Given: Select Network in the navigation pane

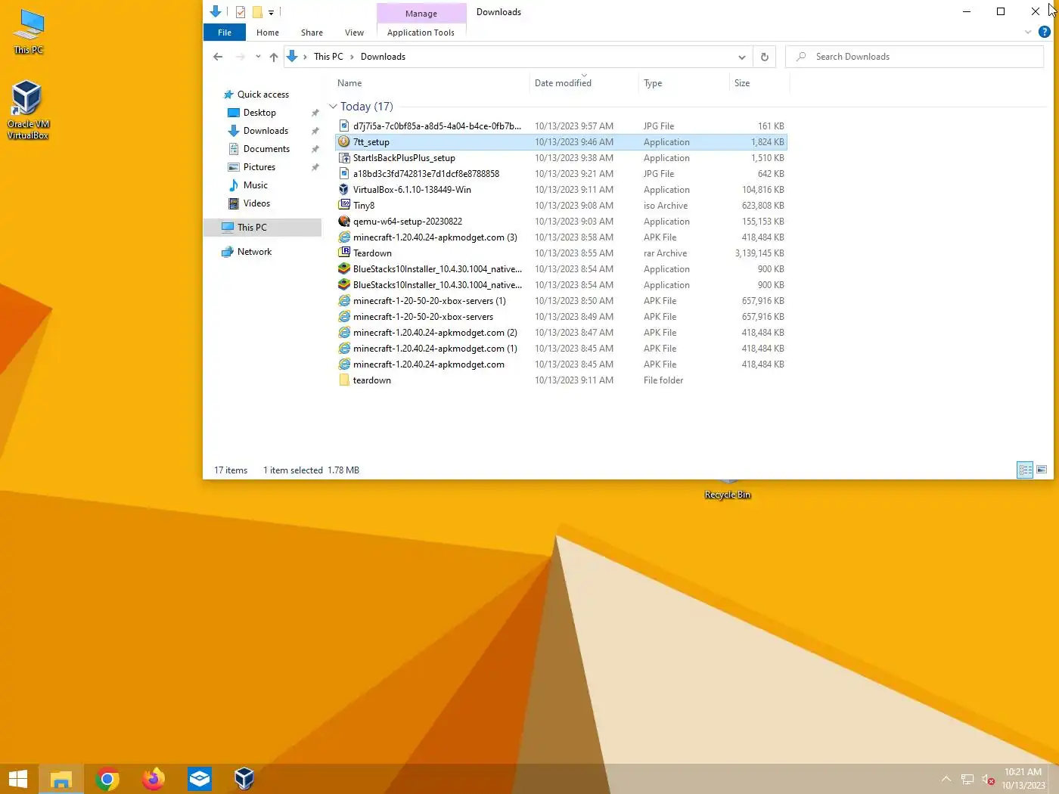Looking at the screenshot, I should tap(254, 252).
